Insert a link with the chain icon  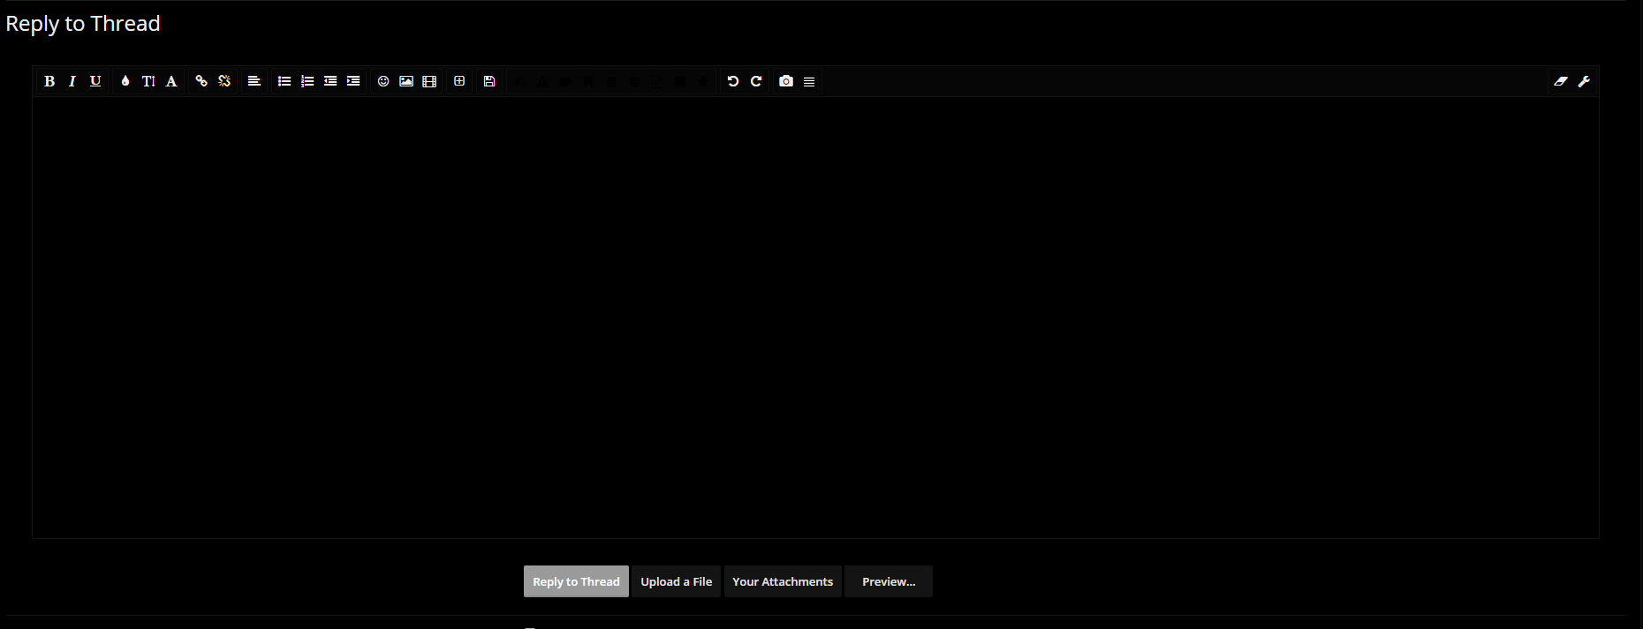[x=201, y=81]
